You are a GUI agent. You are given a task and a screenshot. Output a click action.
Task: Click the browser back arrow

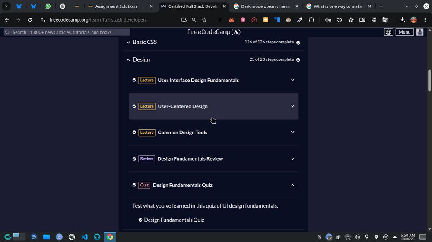[7, 20]
